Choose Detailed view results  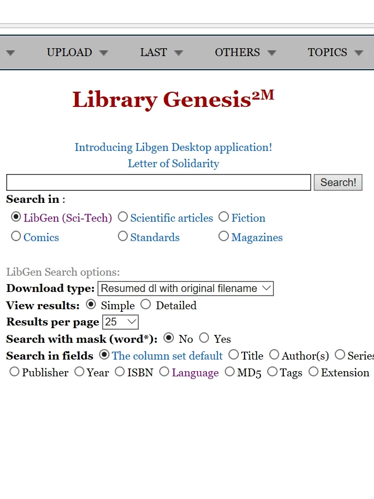146,305
